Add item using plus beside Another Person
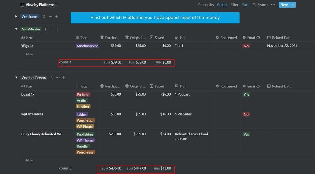Image resolution: width=315 pixels, height=174 pixels. click(x=64, y=78)
